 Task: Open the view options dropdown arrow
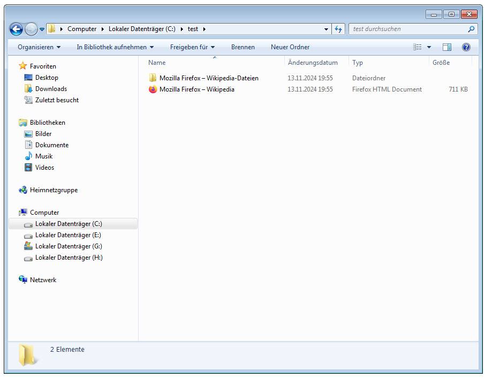(x=429, y=47)
